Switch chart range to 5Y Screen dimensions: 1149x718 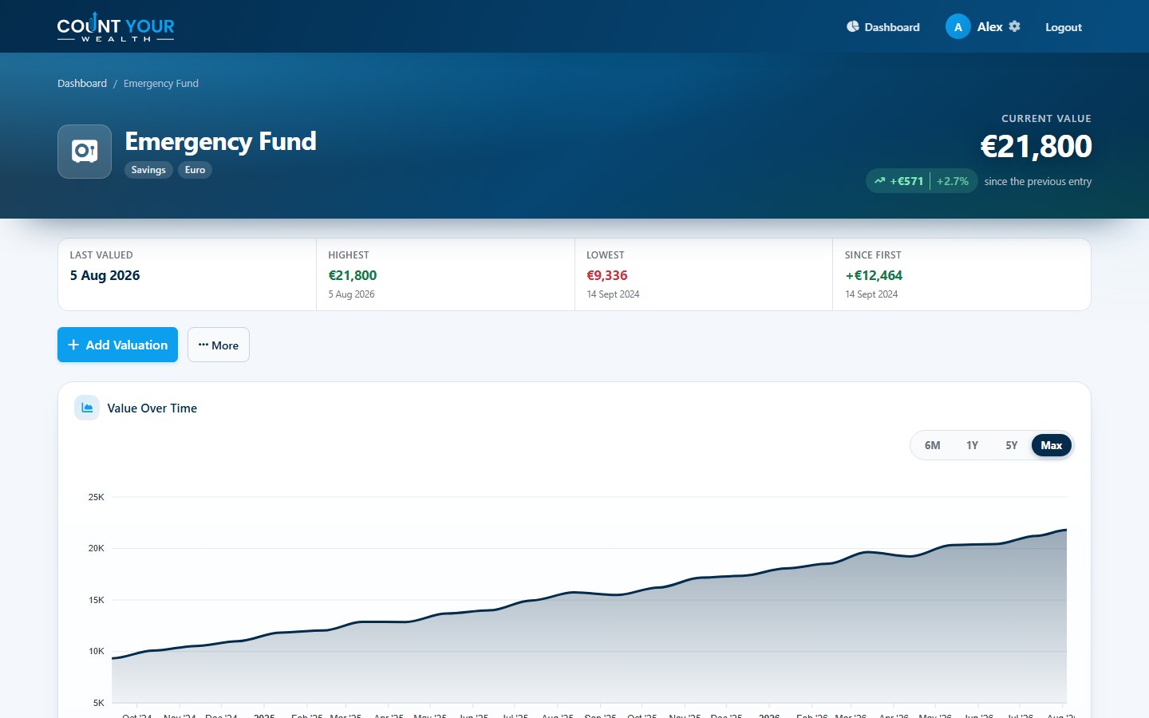pos(1011,445)
